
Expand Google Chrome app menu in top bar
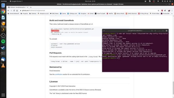click(16, 1)
